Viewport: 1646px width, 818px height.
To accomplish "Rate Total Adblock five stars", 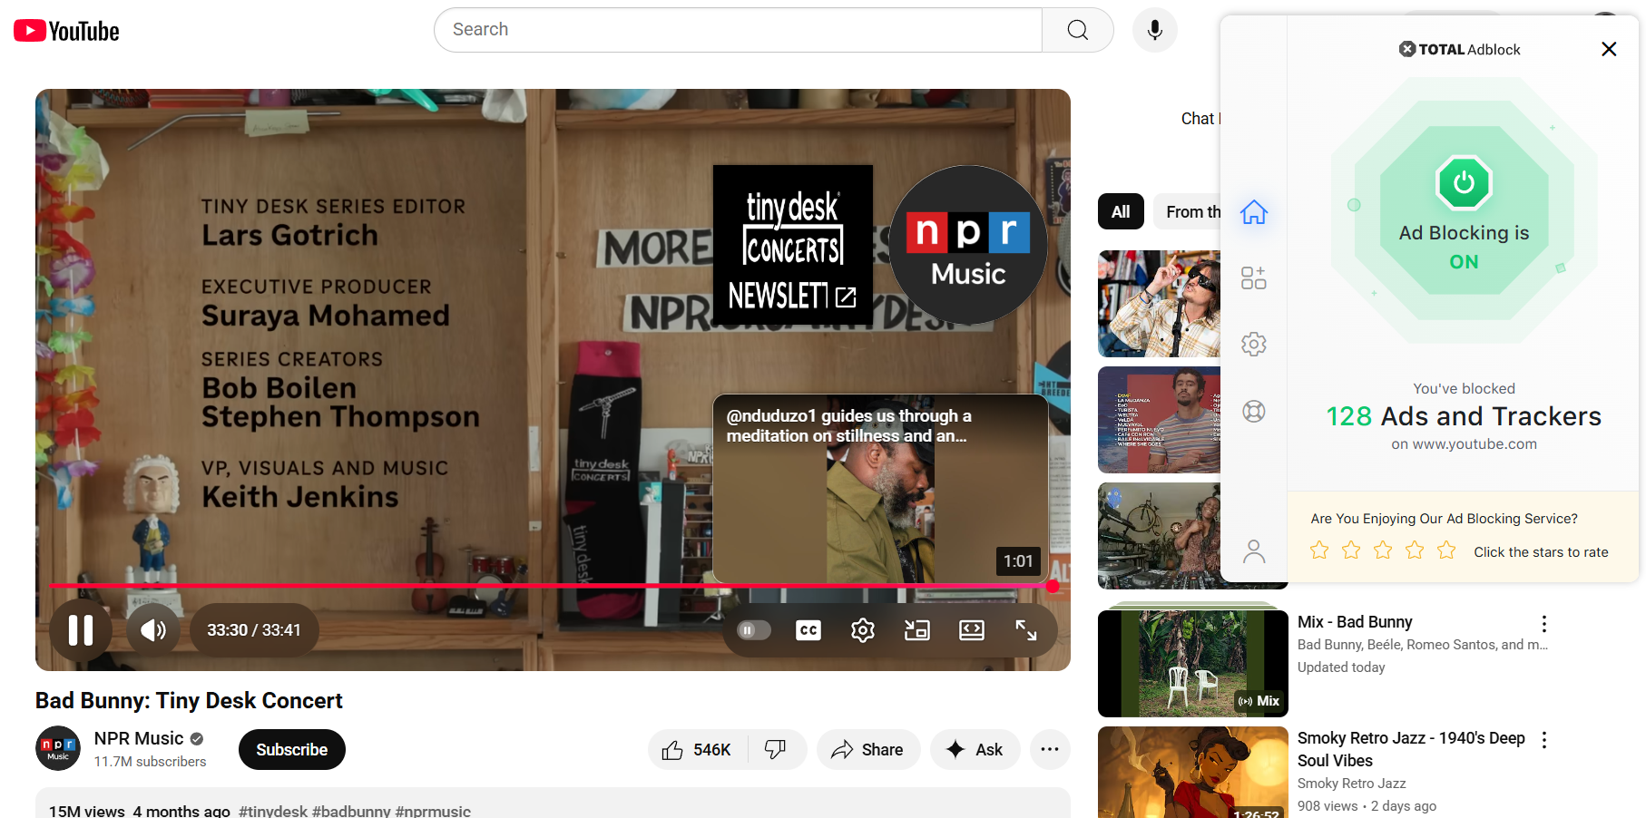I will pyautogui.click(x=1446, y=550).
